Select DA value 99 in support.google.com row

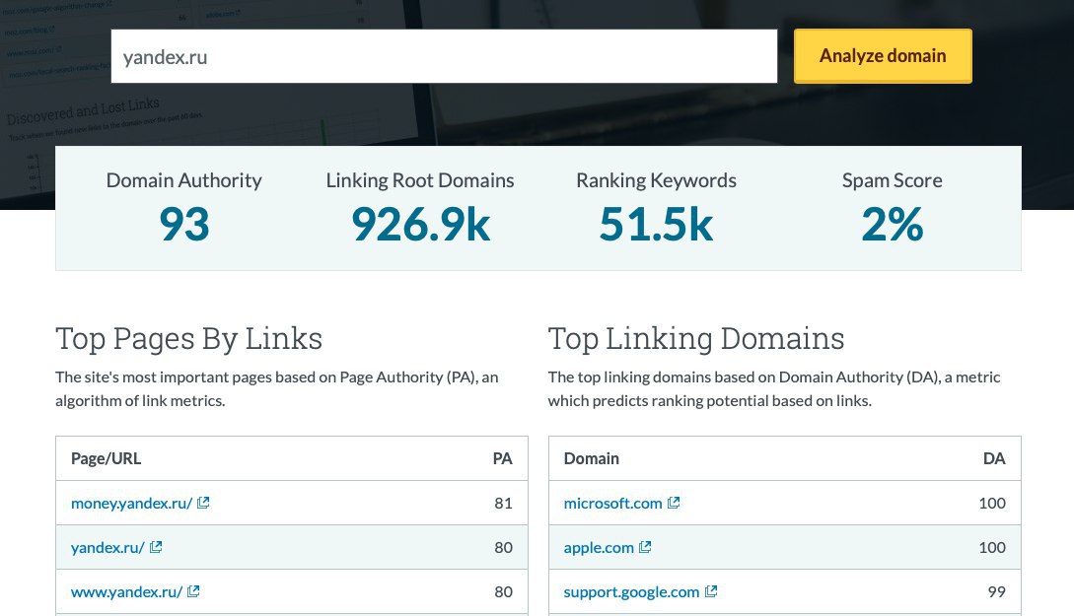pyautogui.click(x=997, y=592)
